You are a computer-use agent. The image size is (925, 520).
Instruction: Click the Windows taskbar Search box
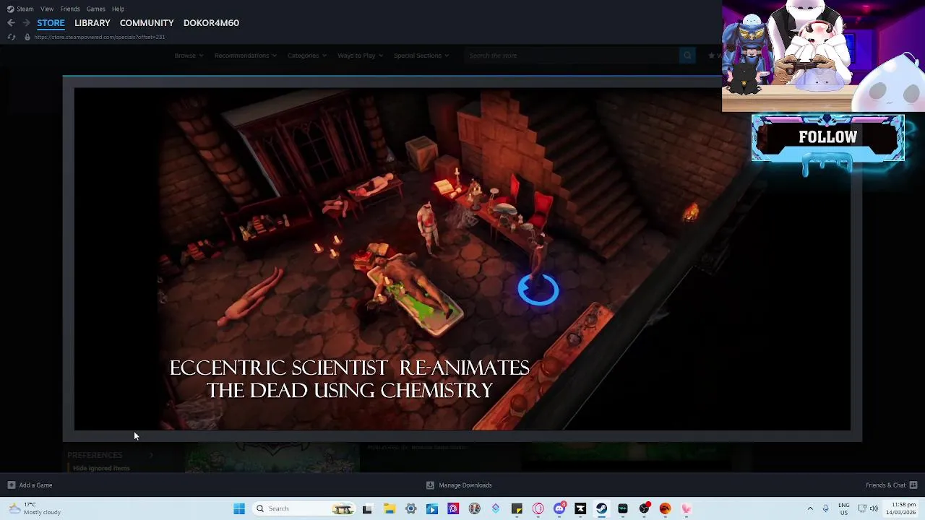pos(304,508)
